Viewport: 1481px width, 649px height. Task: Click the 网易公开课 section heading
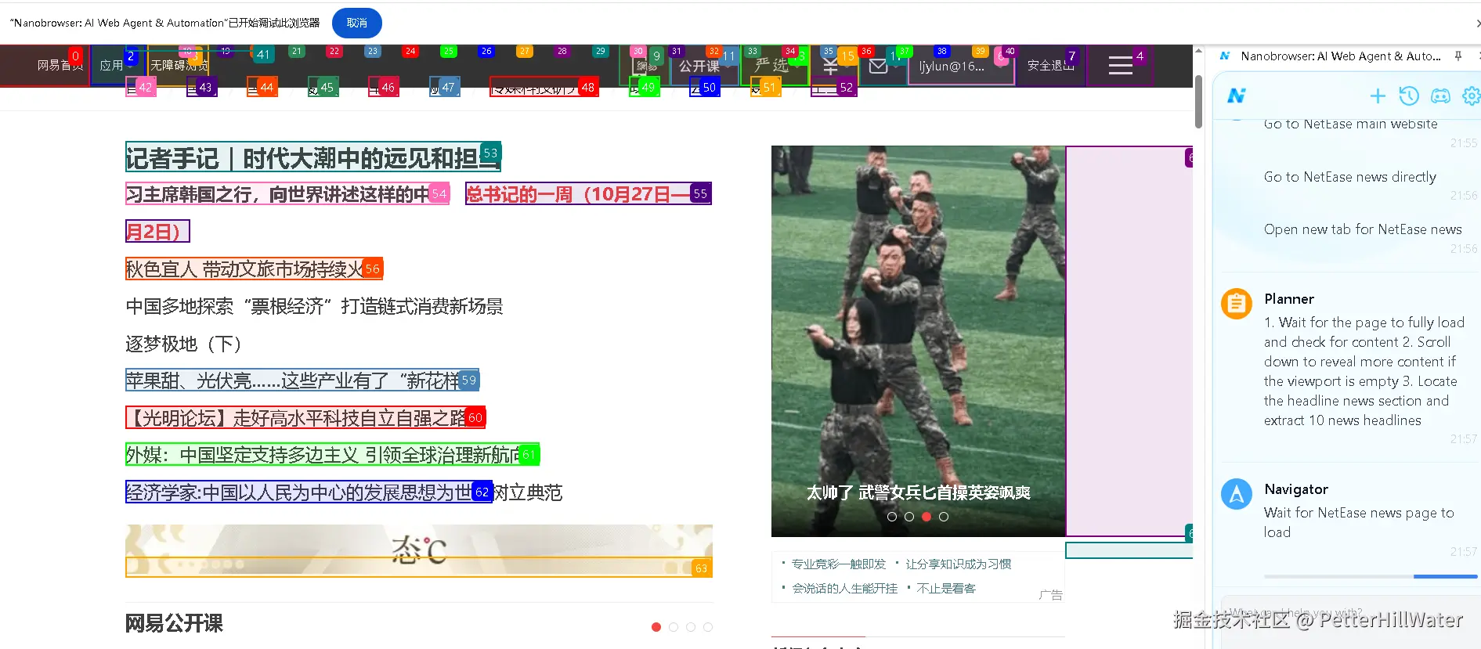pos(174,623)
